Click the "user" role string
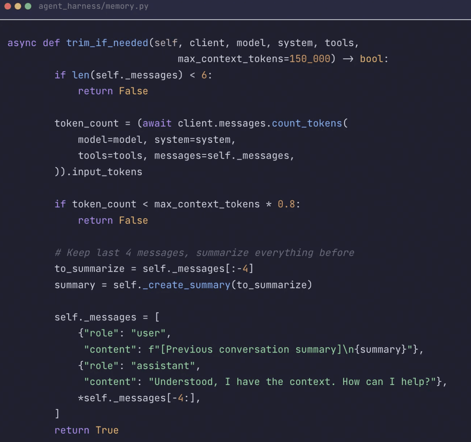 click(x=148, y=333)
